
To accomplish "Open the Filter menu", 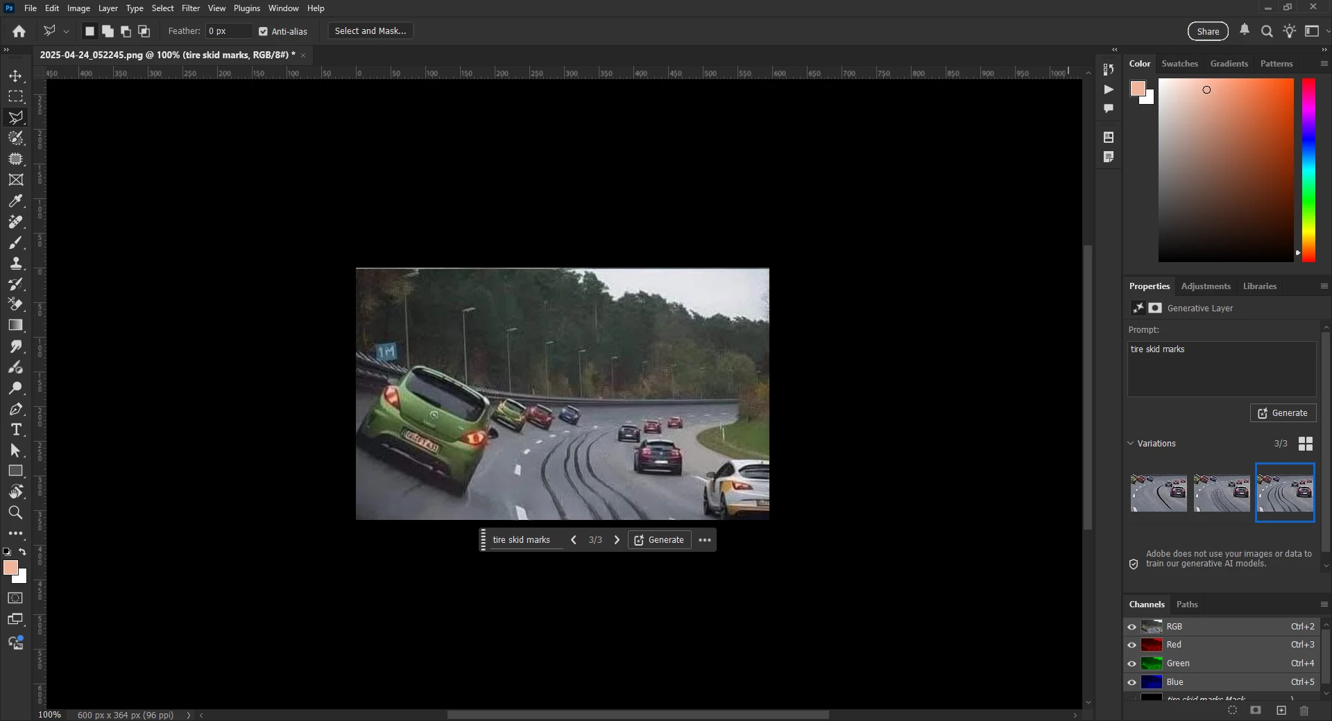I will tap(191, 8).
